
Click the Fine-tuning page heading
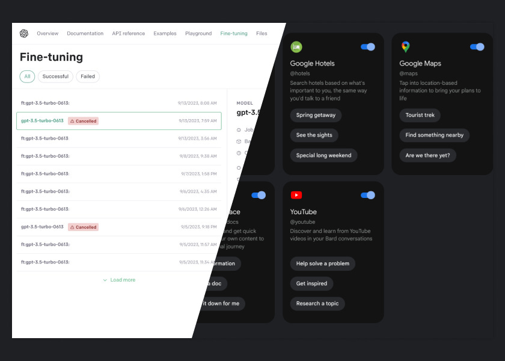(51, 57)
